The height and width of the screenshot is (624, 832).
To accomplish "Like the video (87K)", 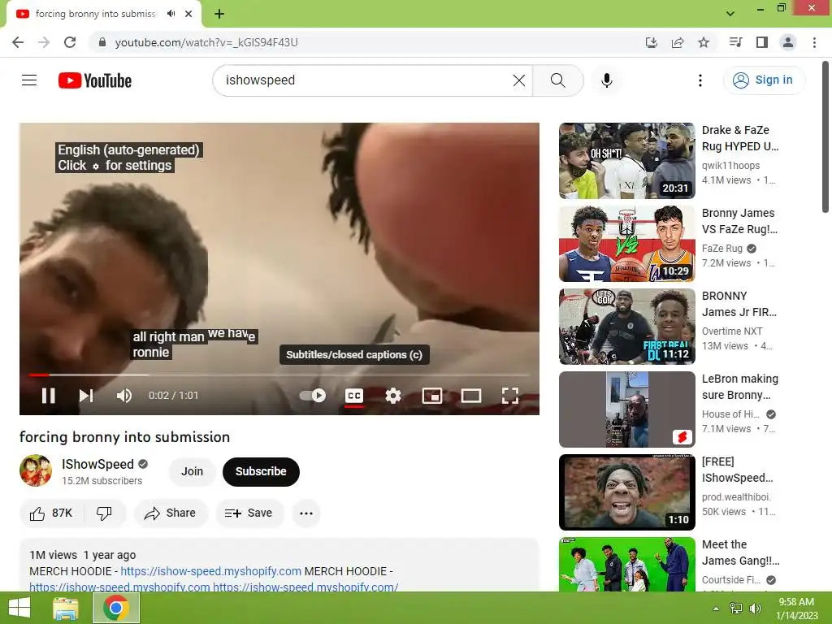I will tap(51, 513).
